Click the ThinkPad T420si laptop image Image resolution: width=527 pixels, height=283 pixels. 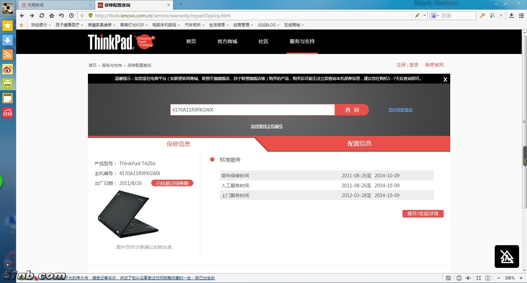tap(128, 214)
